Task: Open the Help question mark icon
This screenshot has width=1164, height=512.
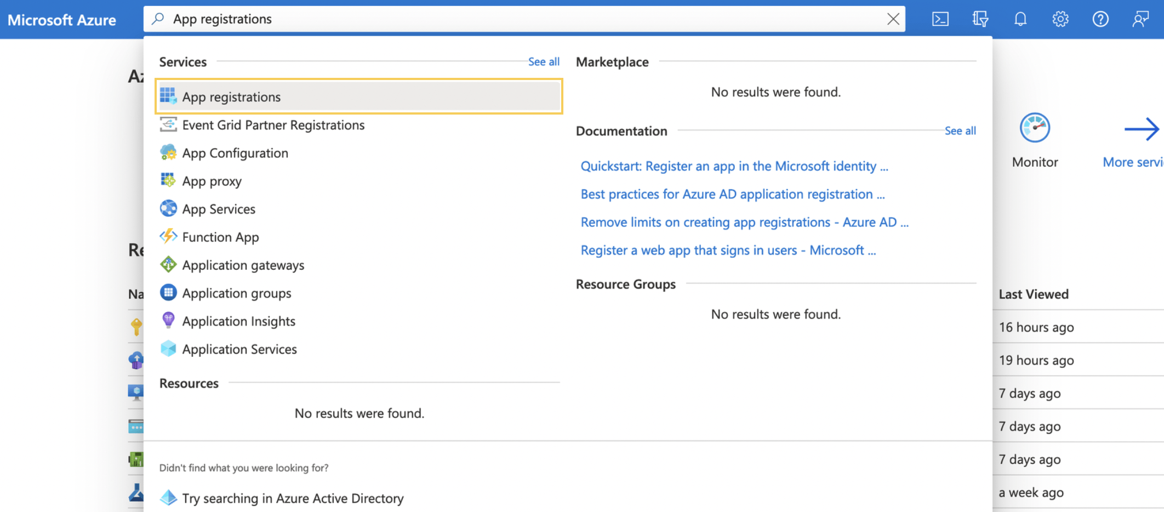Action: pos(1100,19)
